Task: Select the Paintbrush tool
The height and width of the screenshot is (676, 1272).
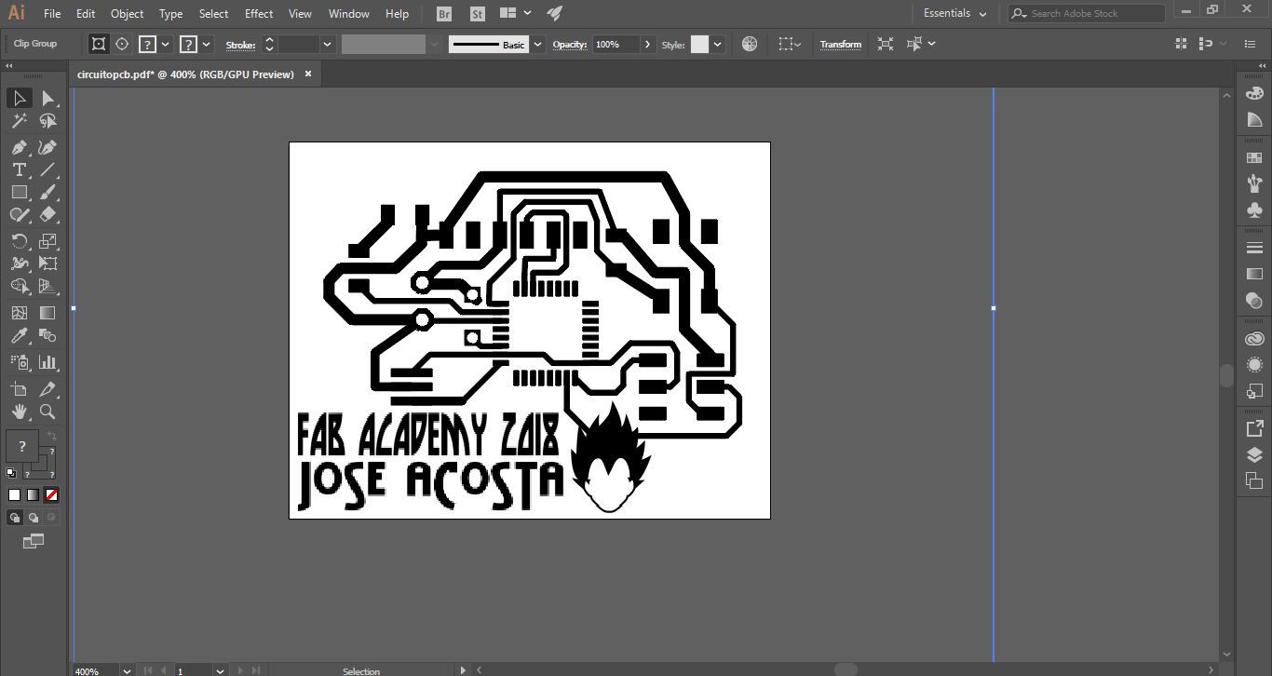Action: [x=47, y=192]
